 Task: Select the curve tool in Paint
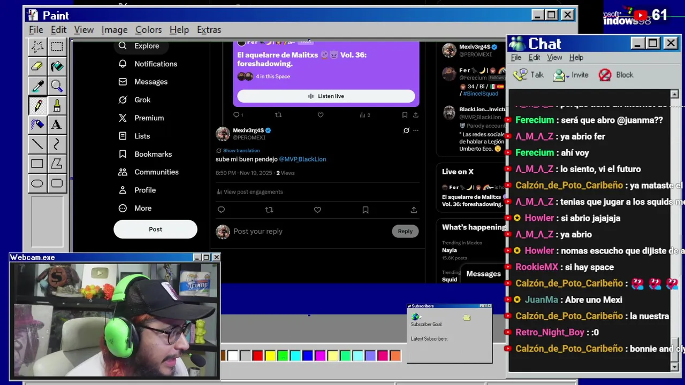pyautogui.click(x=56, y=144)
